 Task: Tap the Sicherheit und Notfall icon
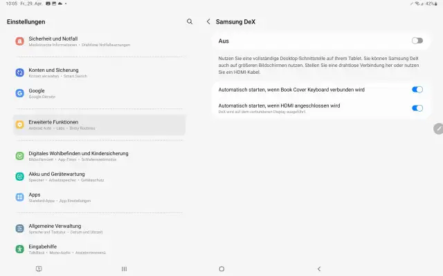pyautogui.click(x=19, y=41)
